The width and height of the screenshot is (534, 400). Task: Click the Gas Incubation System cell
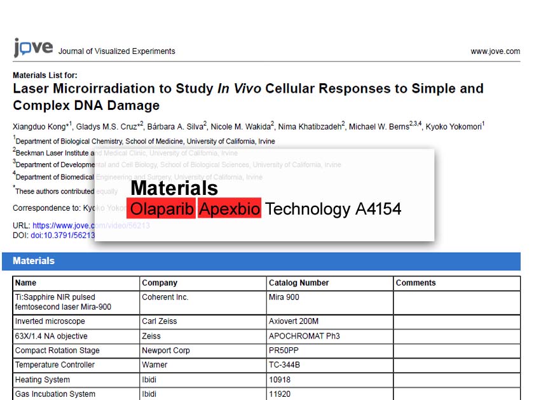(55, 394)
